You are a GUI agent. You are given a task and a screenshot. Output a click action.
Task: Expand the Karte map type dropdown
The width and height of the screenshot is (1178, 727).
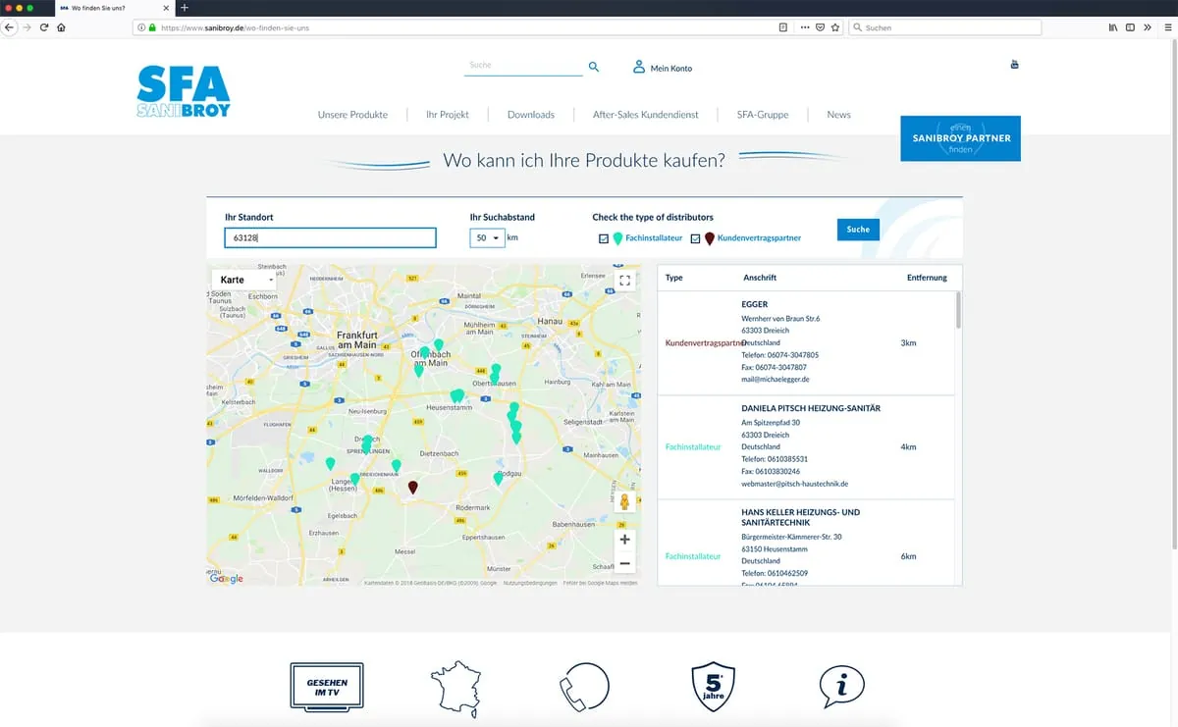pos(243,280)
